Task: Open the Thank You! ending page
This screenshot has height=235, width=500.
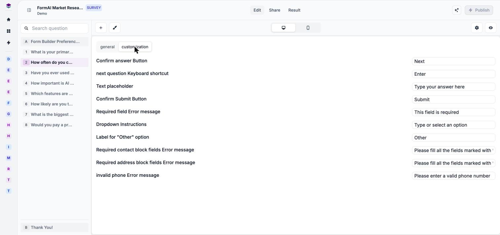Action: tap(55, 227)
